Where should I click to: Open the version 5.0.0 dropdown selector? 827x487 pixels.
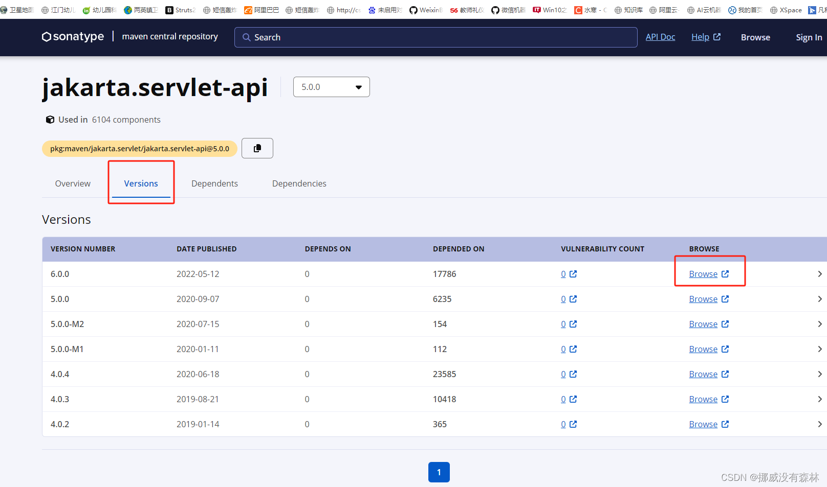[x=332, y=87]
